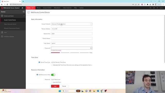Open new browser tab
The height and width of the screenshot is (93, 165).
coord(23,1)
